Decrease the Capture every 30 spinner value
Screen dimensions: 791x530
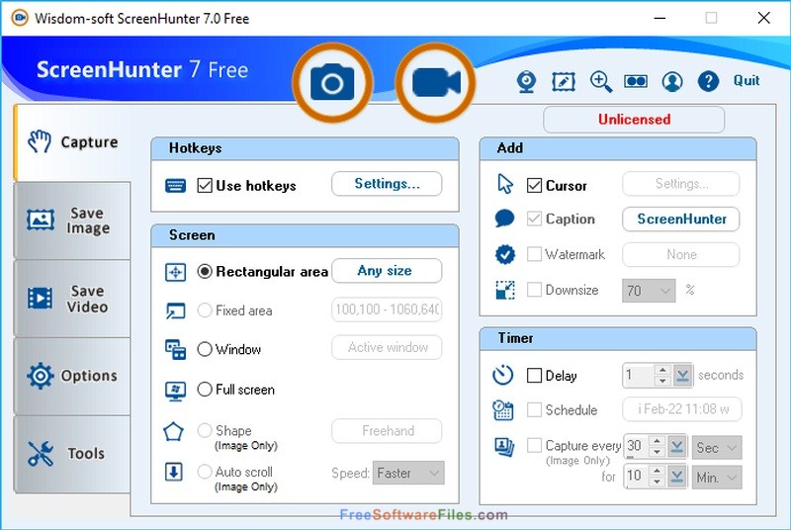coord(657,452)
